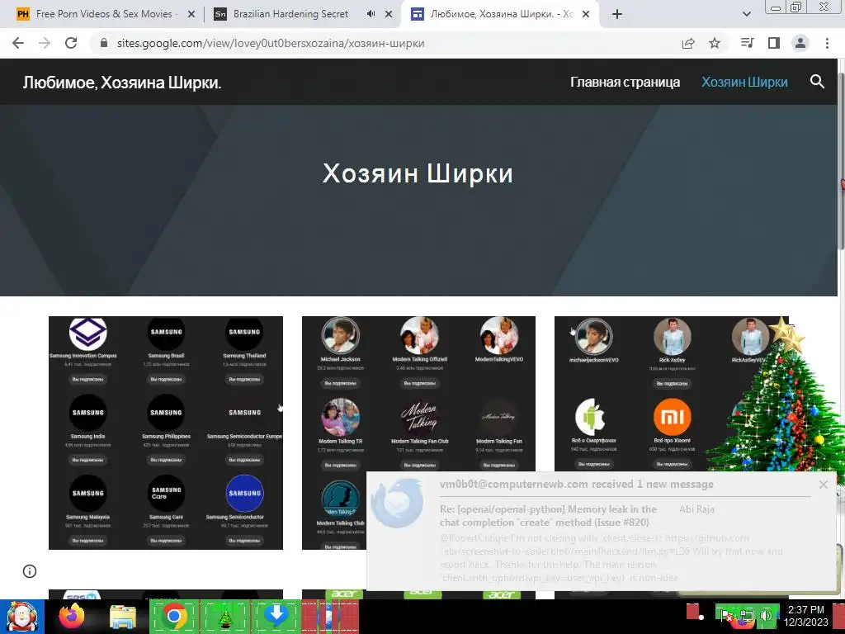845x634 pixels.
Task: Go back using browser back arrow
Action: pos(18,43)
